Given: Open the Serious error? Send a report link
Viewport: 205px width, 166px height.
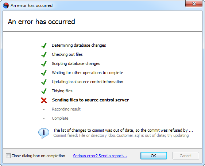Looking at the screenshot, I should (x=100, y=156).
